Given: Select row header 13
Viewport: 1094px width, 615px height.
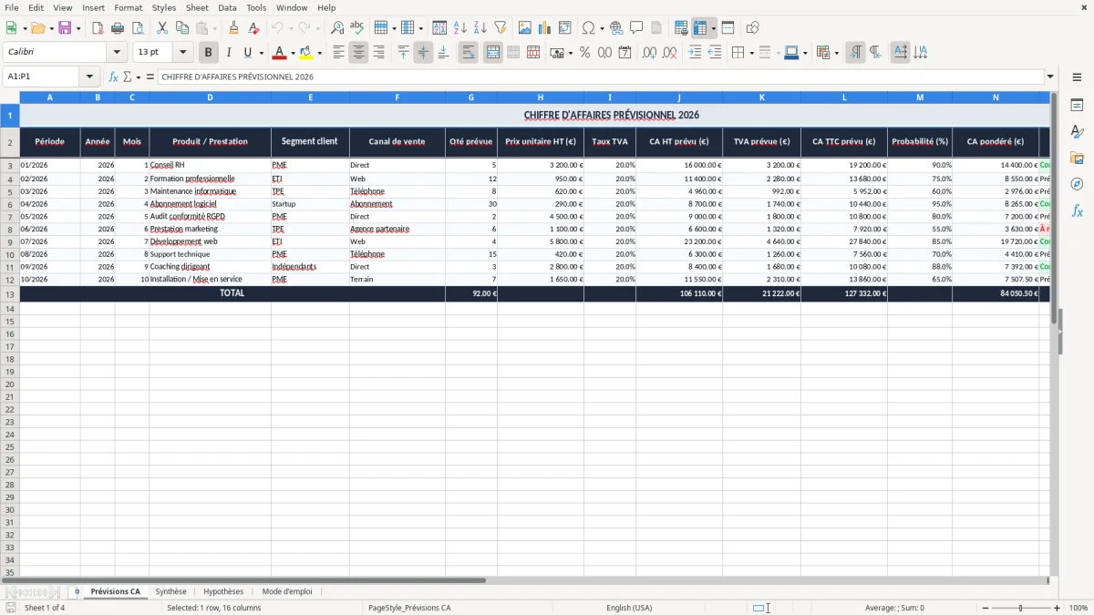Looking at the screenshot, I should (x=10, y=294).
